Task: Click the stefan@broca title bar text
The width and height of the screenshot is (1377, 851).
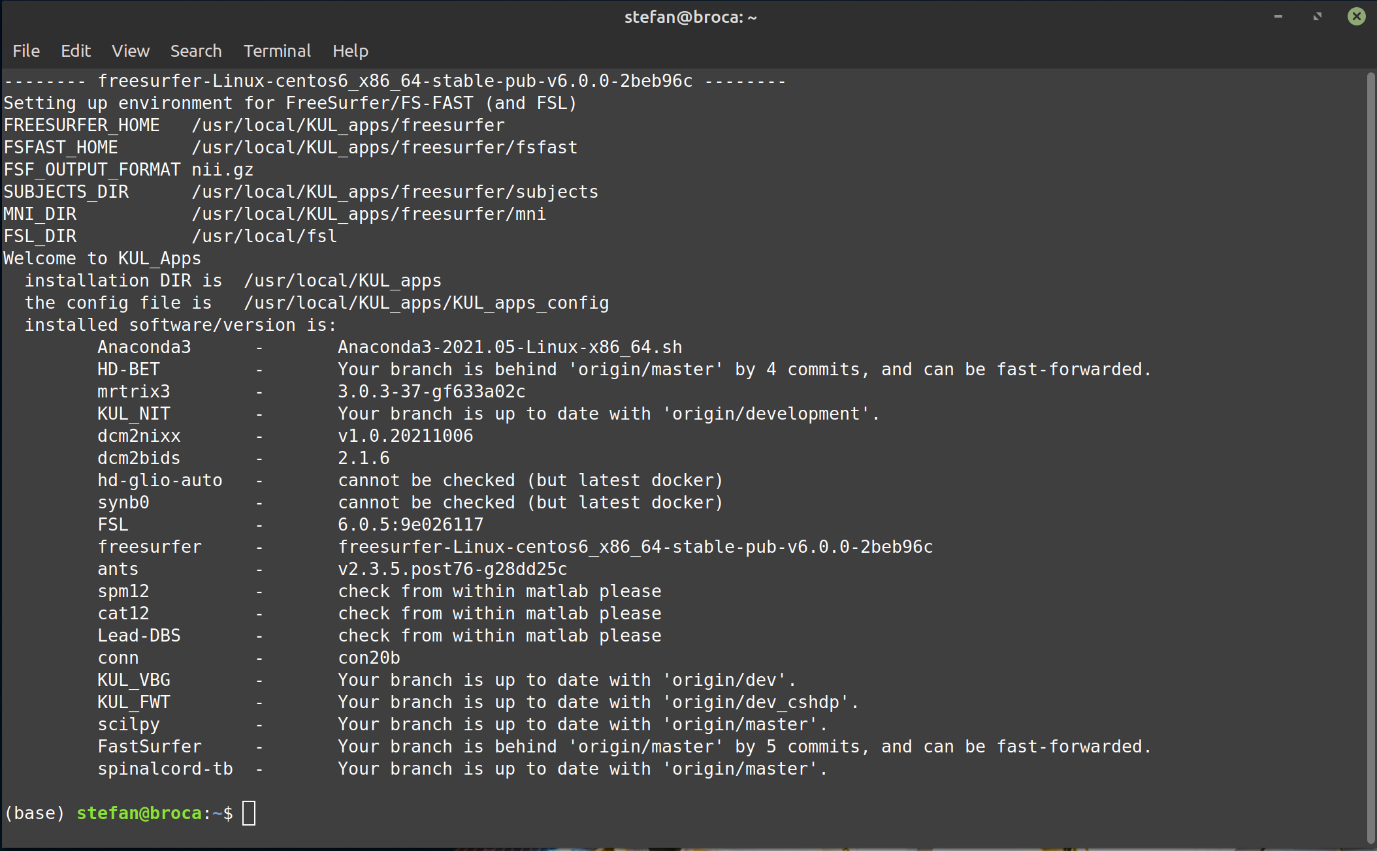Action: pyautogui.click(x=690, y=17)
